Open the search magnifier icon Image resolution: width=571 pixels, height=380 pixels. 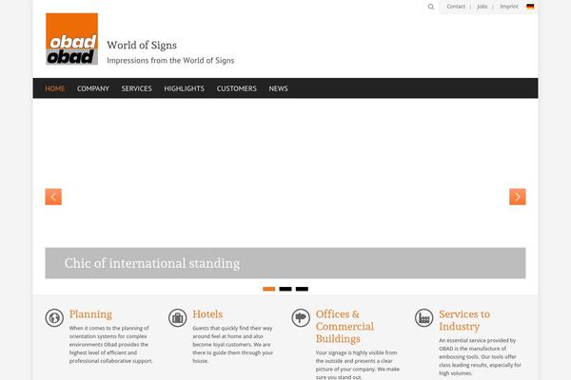[431, 7]
